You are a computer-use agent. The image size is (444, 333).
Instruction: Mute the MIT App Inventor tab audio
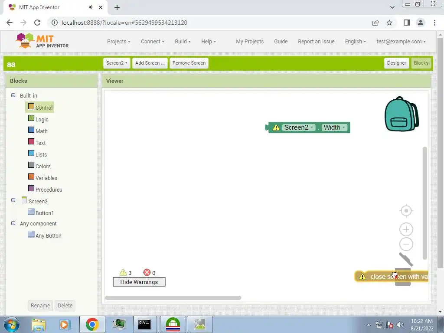pyautogui.click(x=91, y=7)
